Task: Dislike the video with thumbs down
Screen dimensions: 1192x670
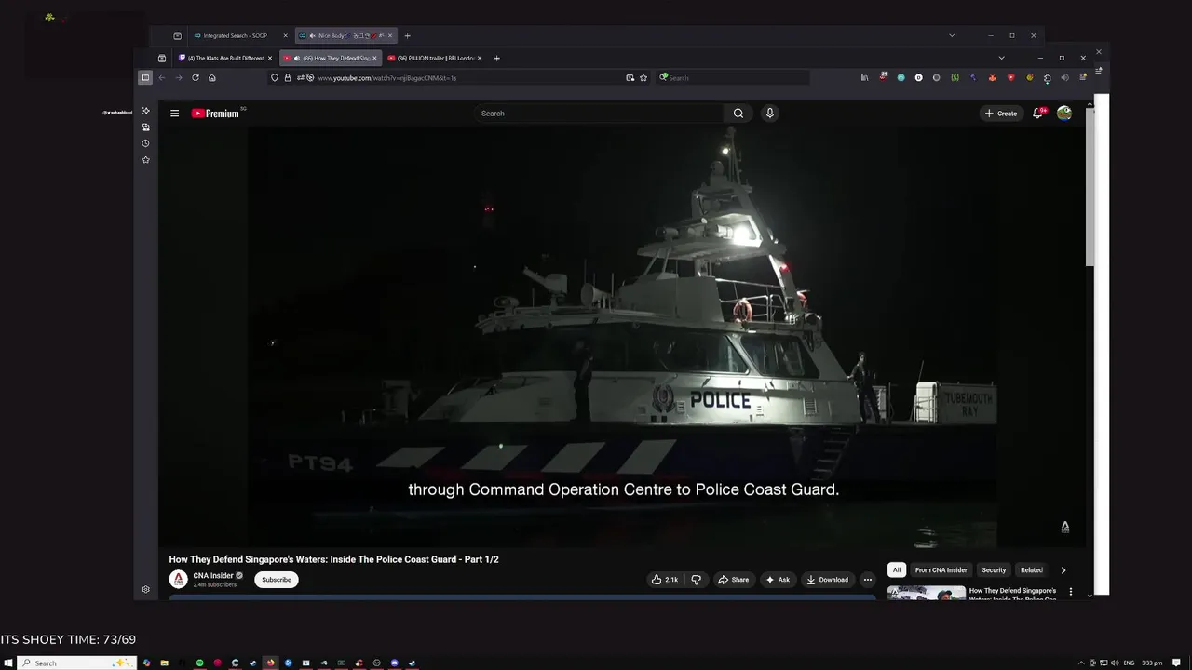Action: 696,580
